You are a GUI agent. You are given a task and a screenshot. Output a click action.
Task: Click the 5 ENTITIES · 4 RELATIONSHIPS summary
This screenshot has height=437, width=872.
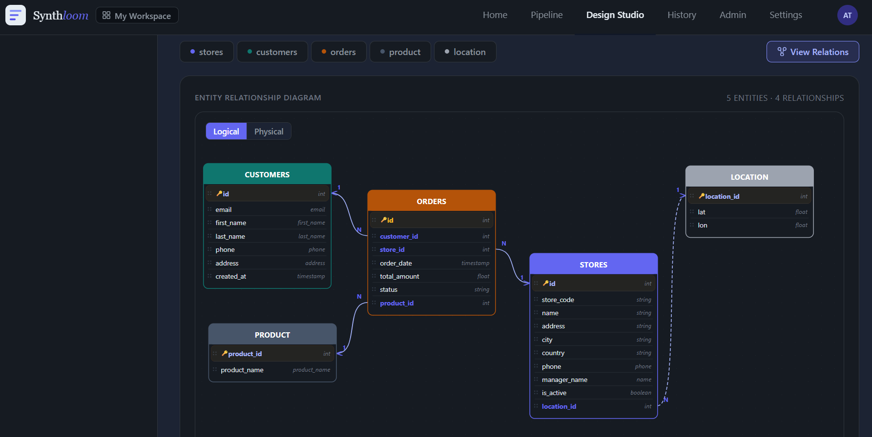(x=785, y=98)
